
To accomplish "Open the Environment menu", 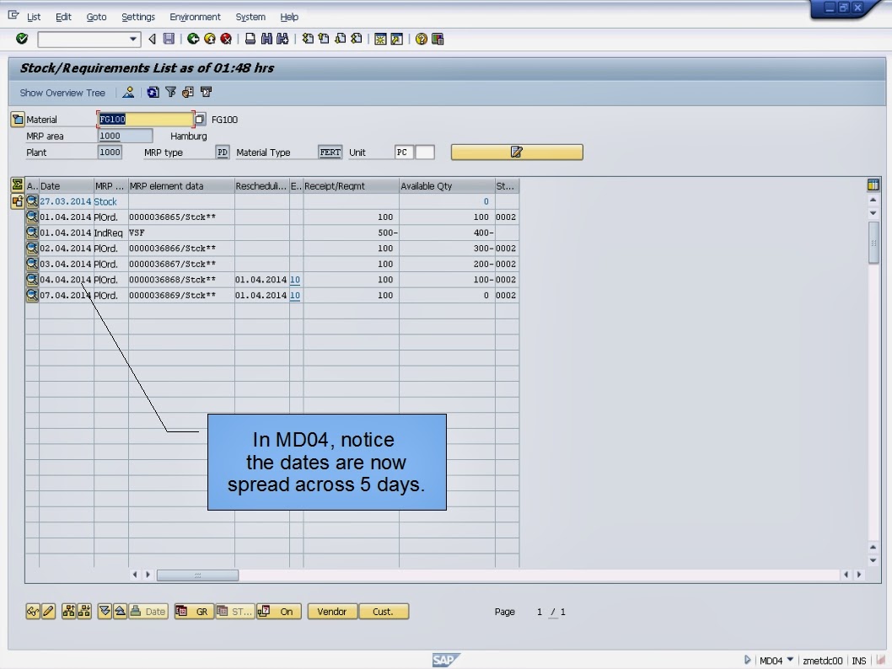I will tap(195, 17).
